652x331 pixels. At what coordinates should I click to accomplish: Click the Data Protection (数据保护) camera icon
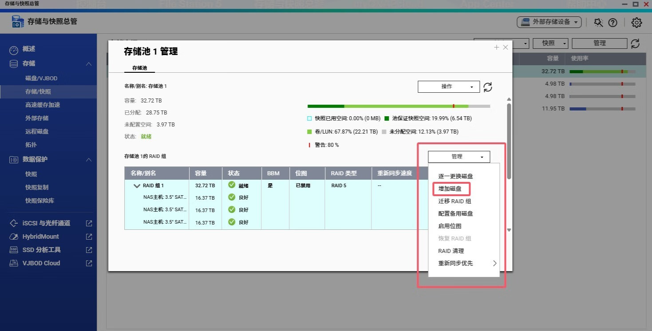point(14,160)
